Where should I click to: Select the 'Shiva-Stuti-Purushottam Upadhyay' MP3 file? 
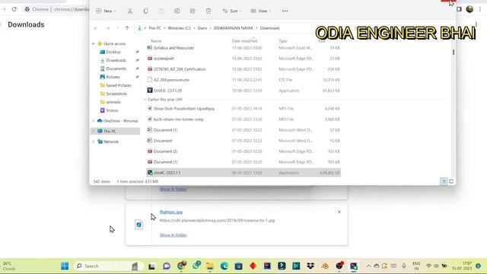[243, 108]
